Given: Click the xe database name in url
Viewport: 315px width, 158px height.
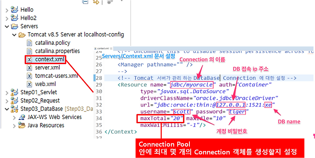Looking at the screenshot, I should [x=268, y=105].
